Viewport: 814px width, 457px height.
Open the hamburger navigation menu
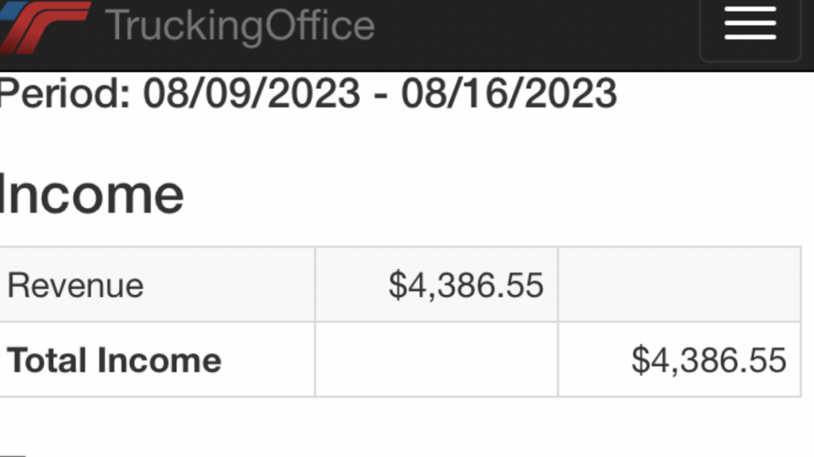pyautogui.click(x=750, y=24)
